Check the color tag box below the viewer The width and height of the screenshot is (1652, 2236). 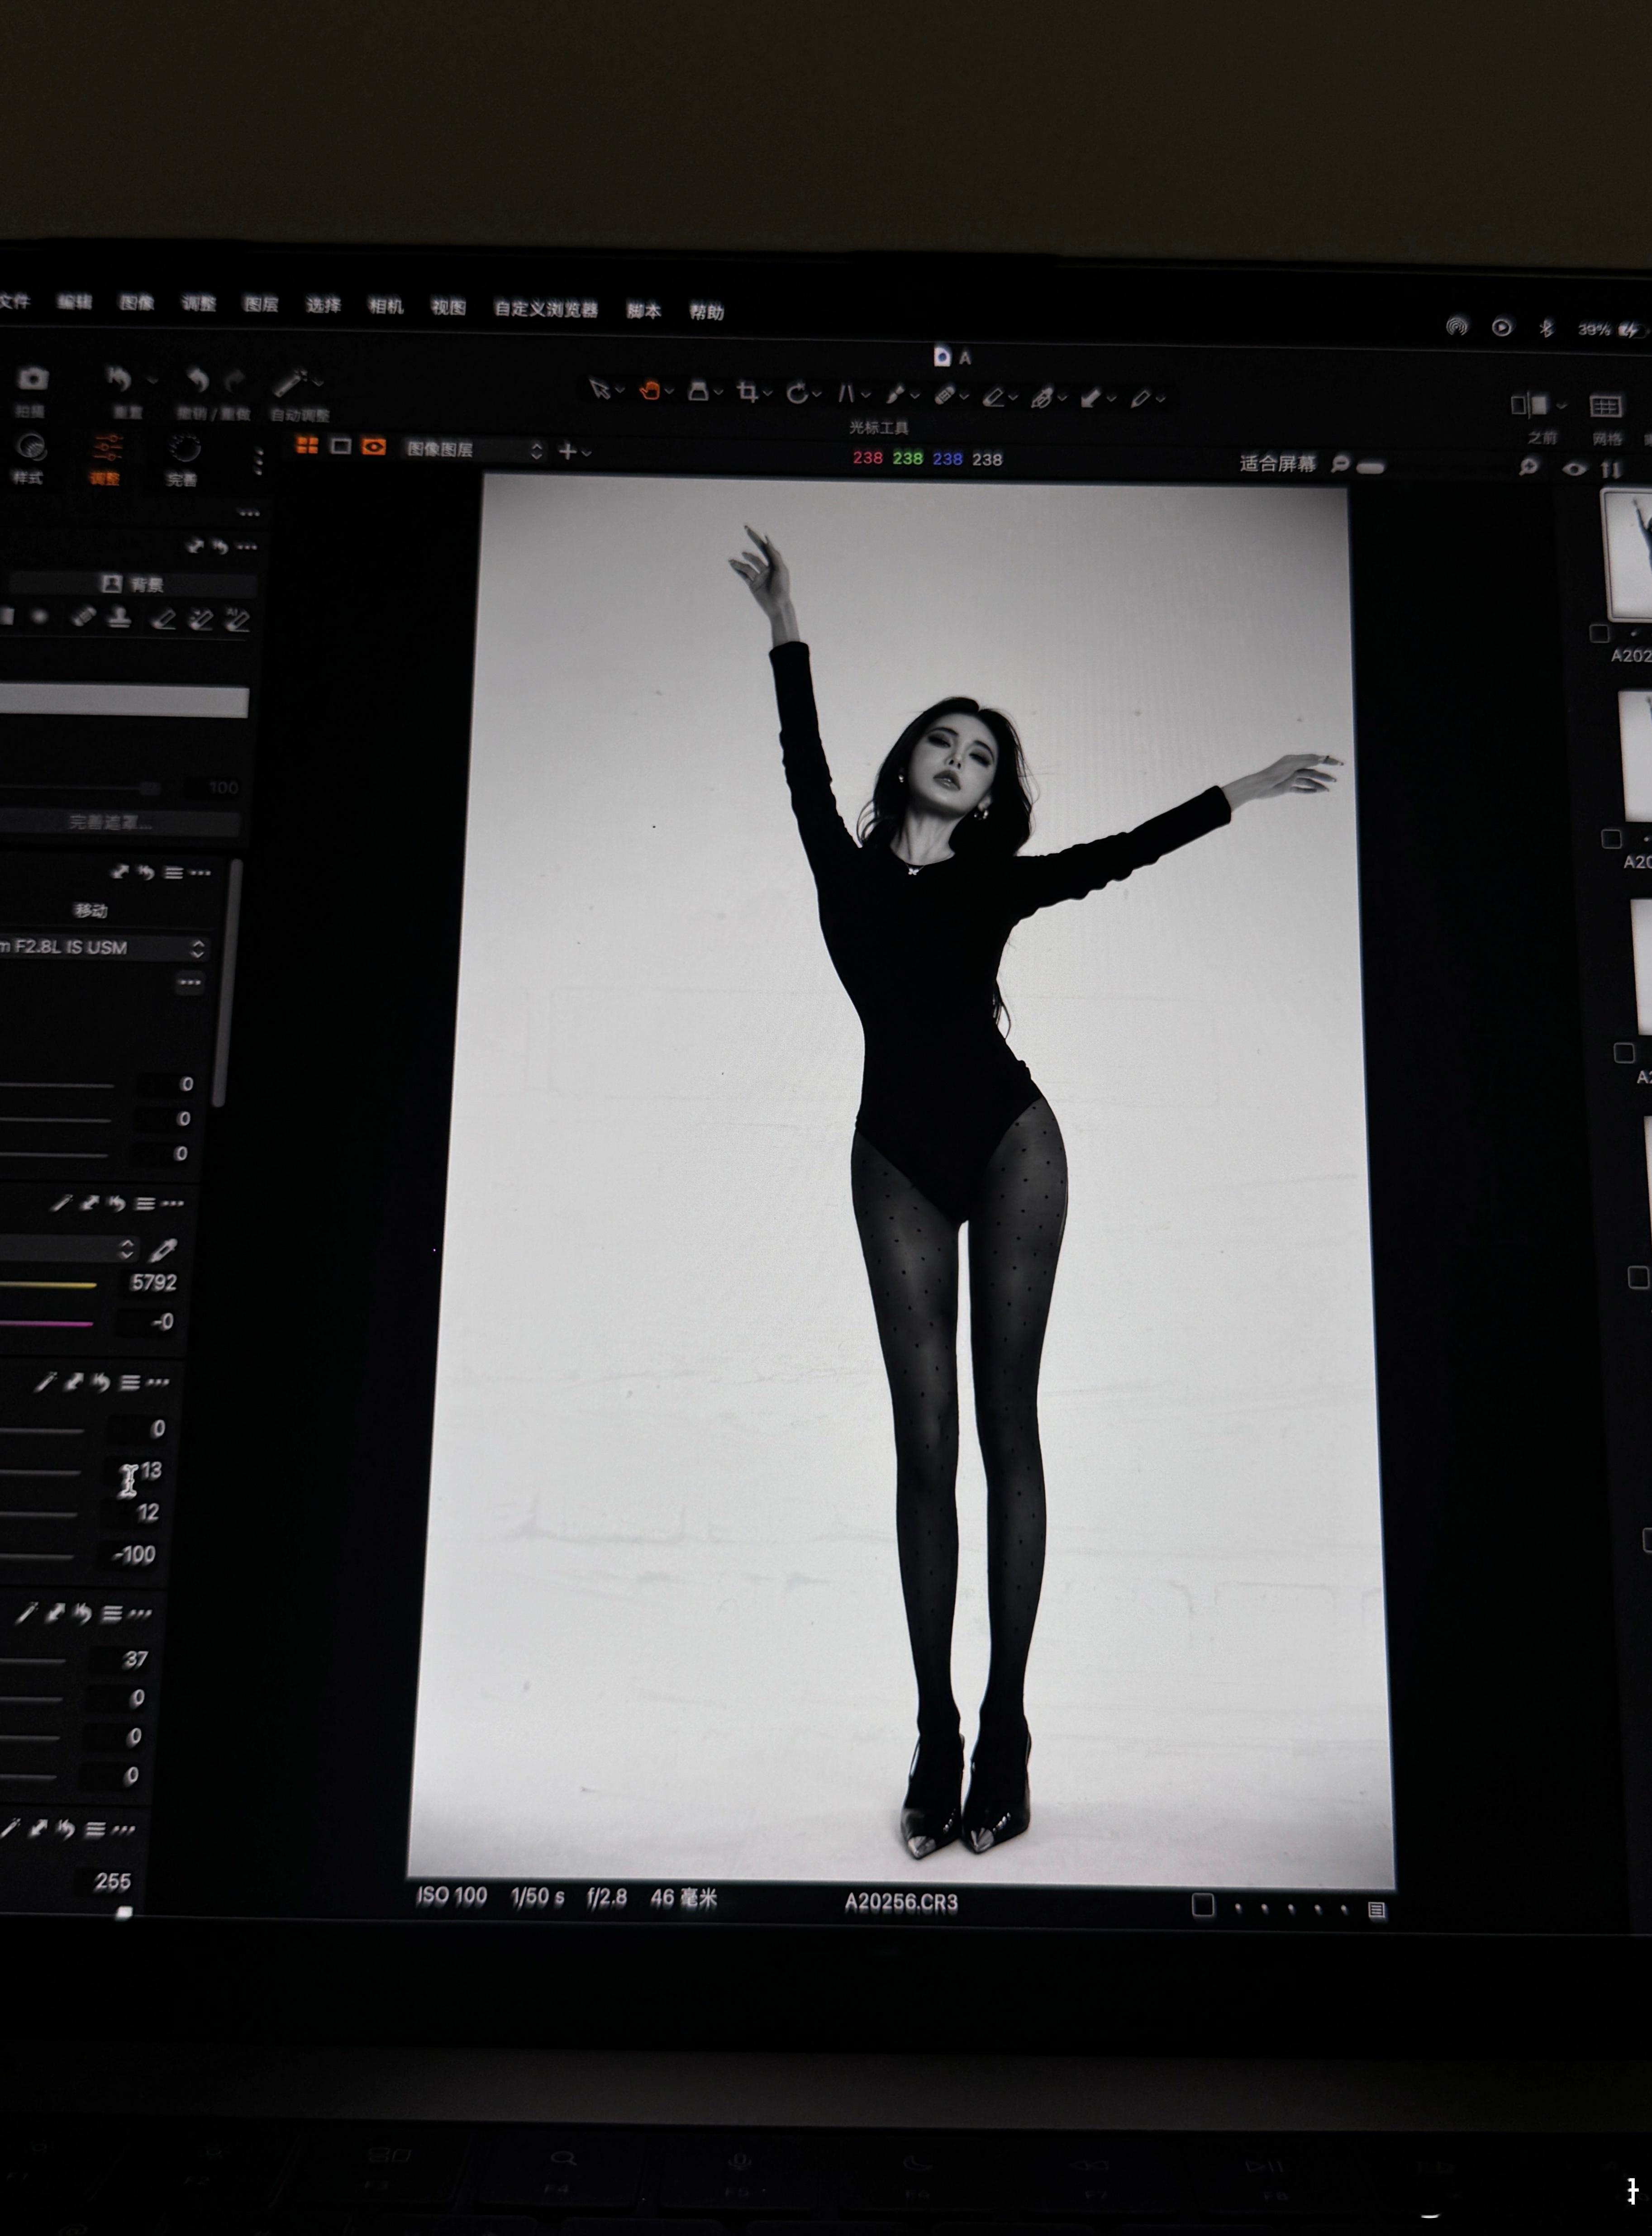click(x=1203, y=1905)
